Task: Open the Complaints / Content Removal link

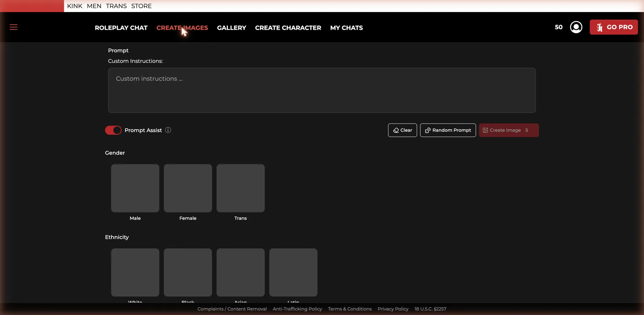Action: pos(232,309)
